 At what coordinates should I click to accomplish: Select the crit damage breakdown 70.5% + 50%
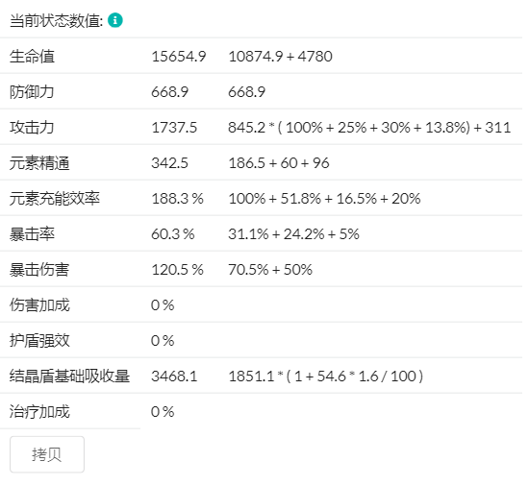270,270
